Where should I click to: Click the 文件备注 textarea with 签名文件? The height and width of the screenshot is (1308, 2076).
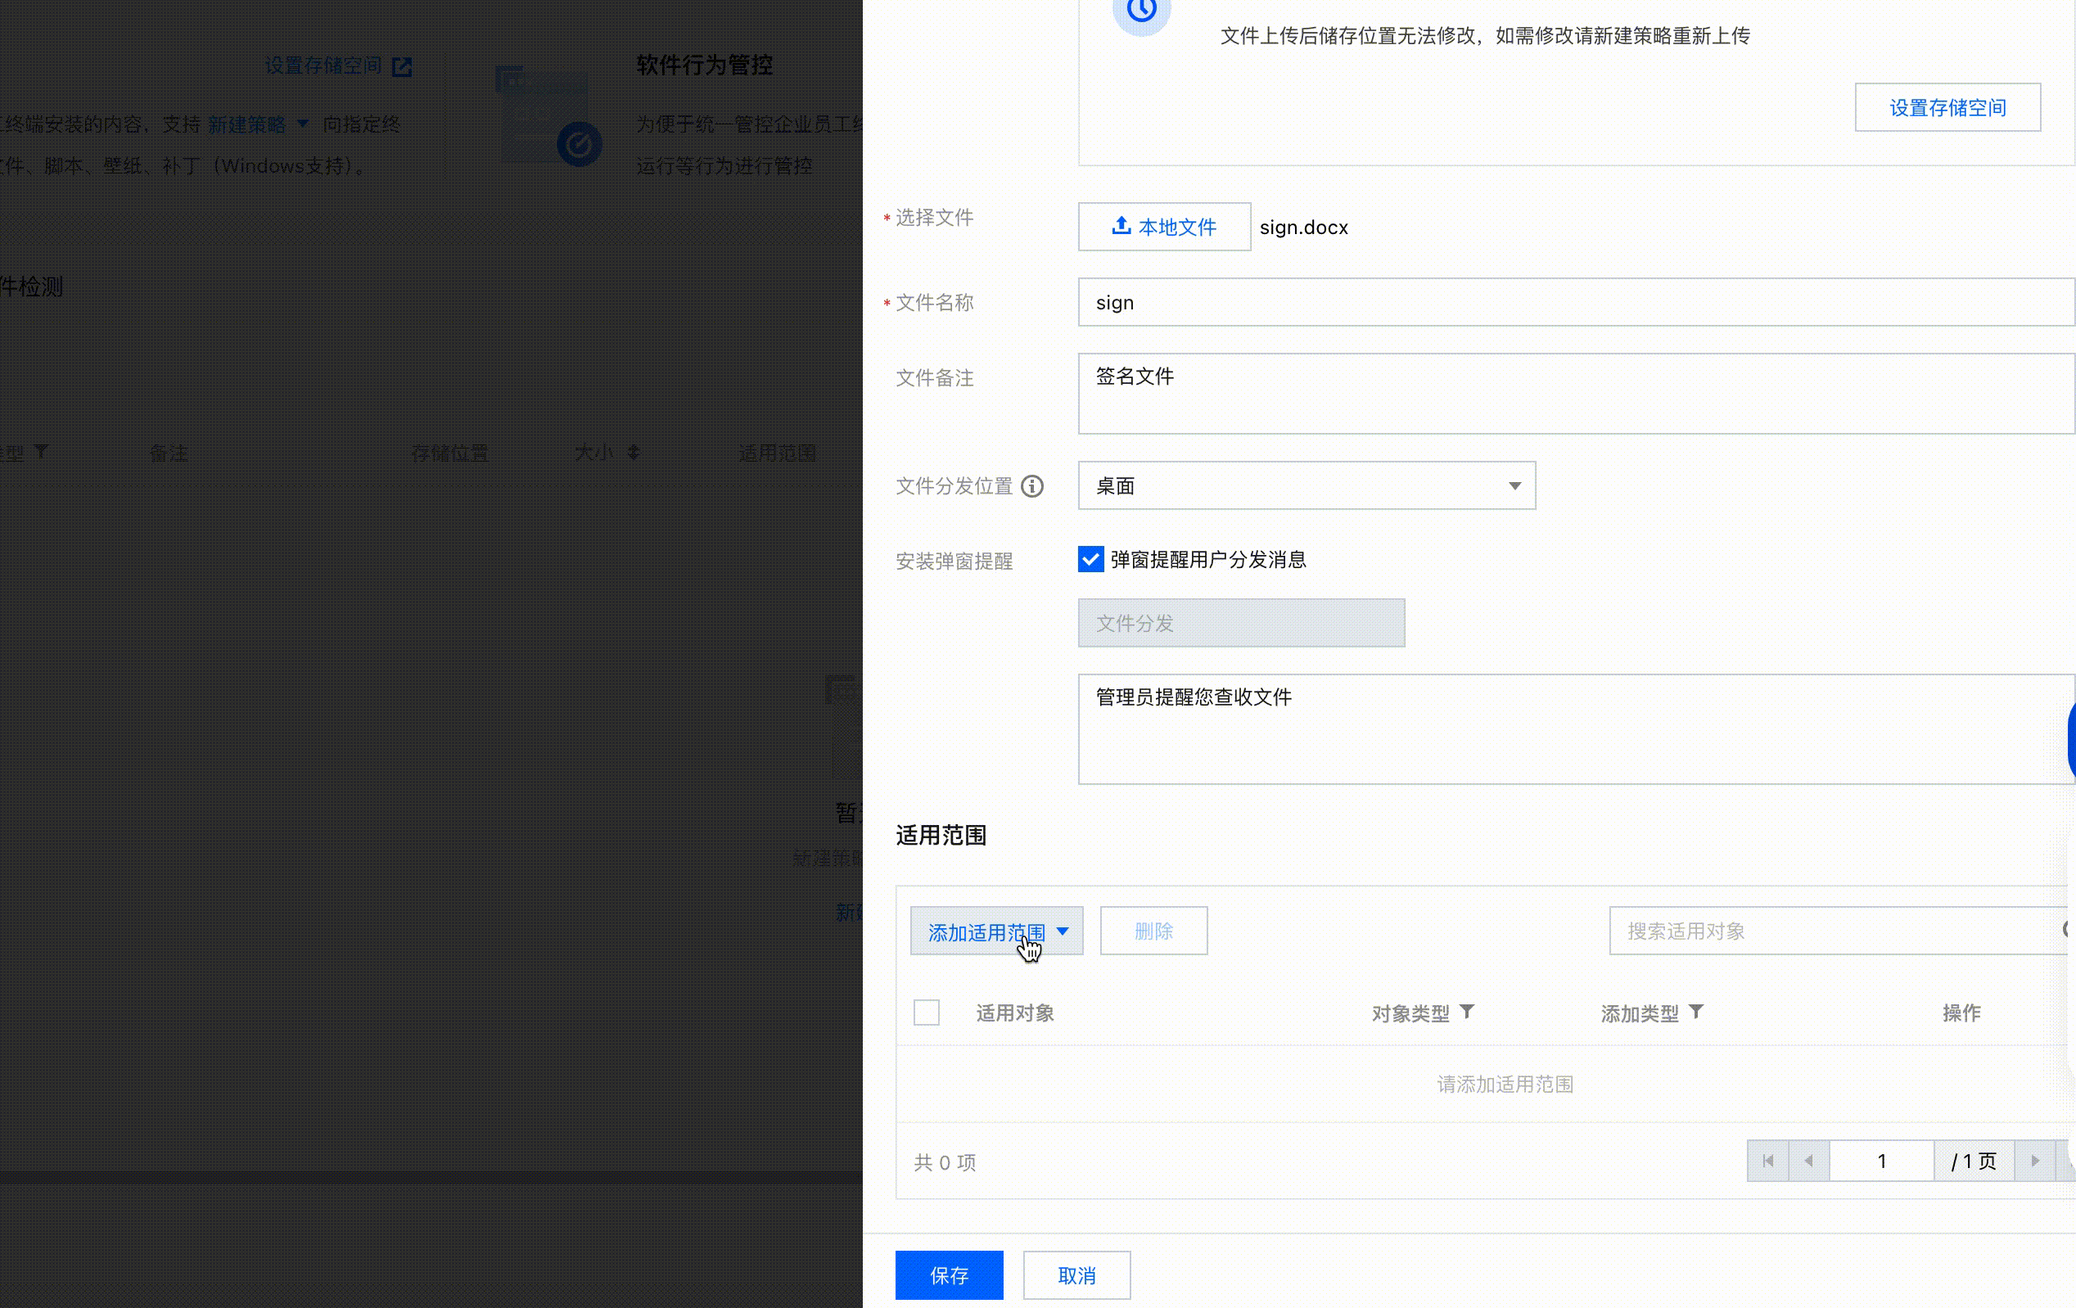click(1574, 394)
